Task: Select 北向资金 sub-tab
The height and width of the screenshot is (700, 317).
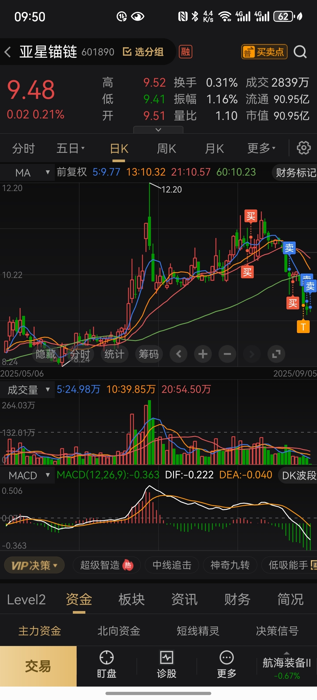Action: 119,631
